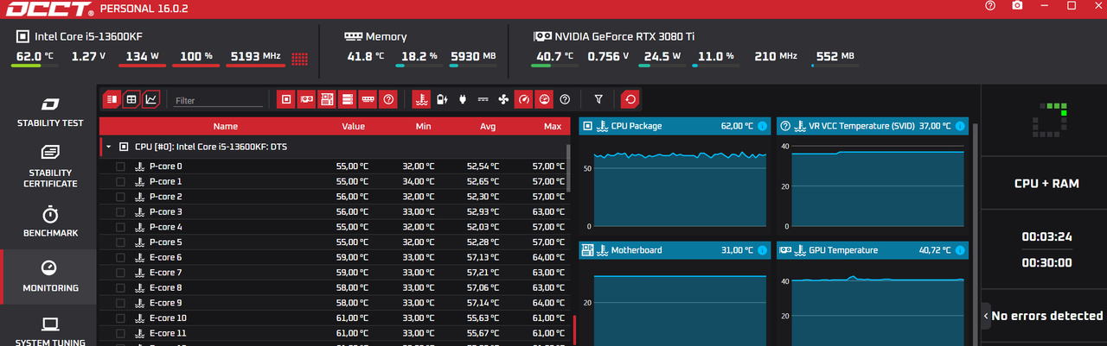Focus the Filter text field
The image size is (1107, 346).
click(218, 100)
